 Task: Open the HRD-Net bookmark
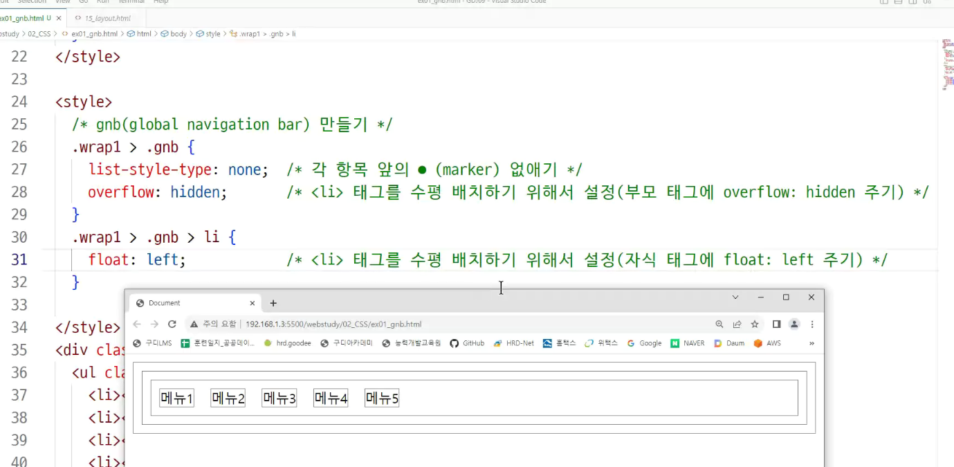[514, 343]
